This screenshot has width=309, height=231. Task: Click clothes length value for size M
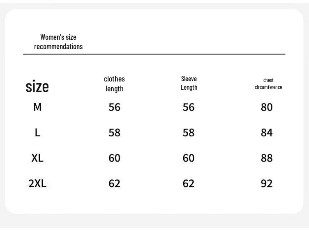(x=114, y=107)
